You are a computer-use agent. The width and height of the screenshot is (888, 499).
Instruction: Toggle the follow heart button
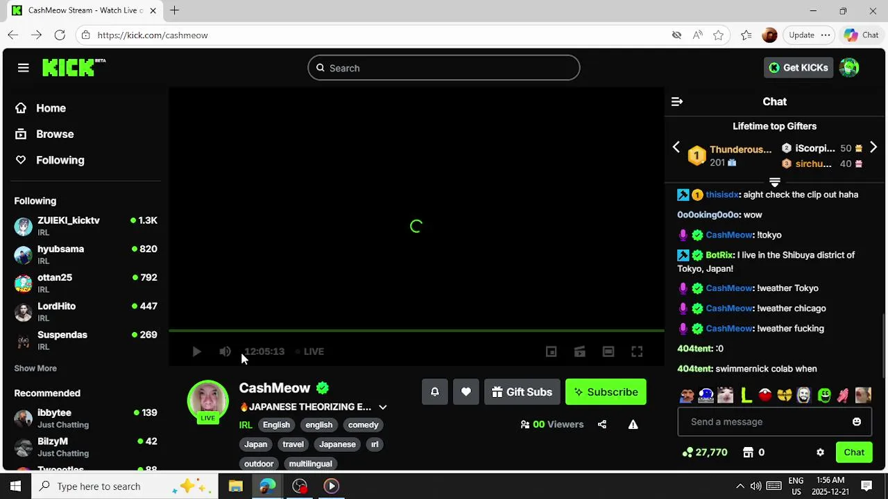[x=466, y=392]
